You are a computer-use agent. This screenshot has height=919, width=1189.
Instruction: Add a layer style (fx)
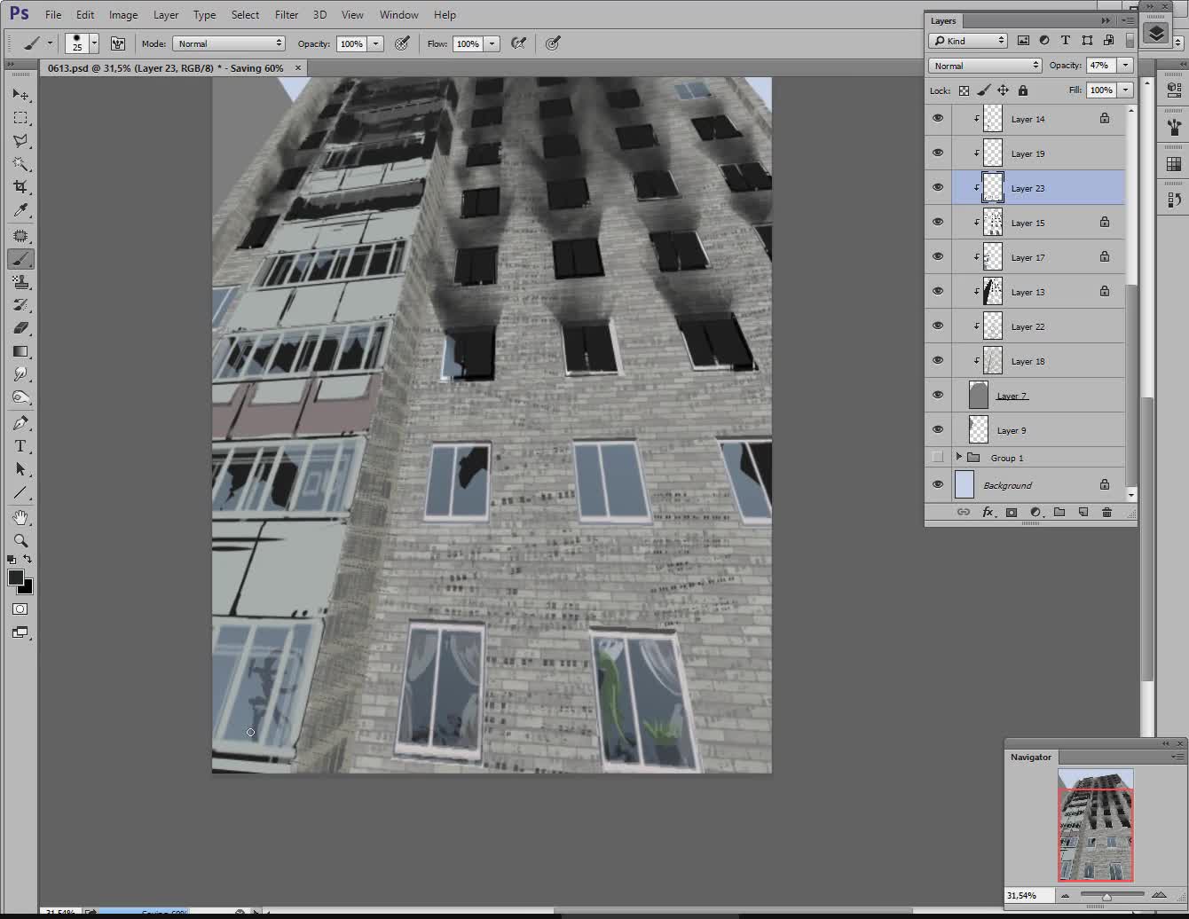(987, 512)
